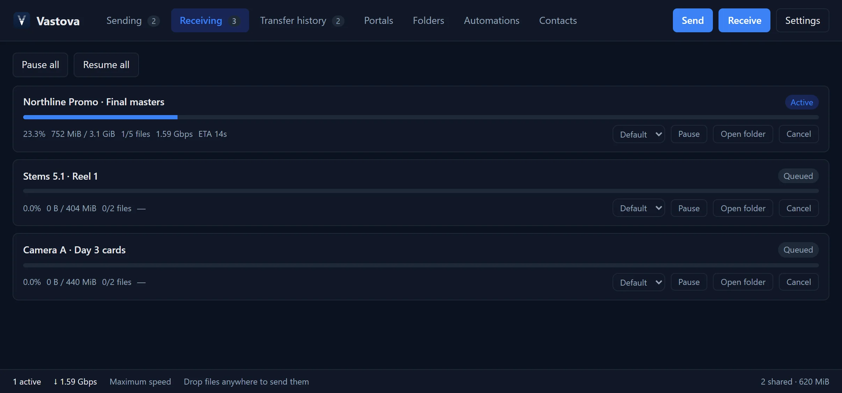This screenshot has height=393, width=842.
Task: Pause the Stems 5.1 Reel 1 transfer
Action: tap(689, 208)
